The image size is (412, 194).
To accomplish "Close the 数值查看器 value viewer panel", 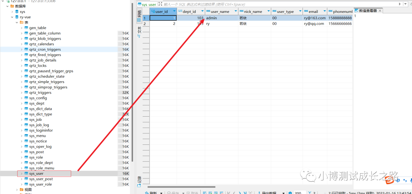I will click(380, 11).
